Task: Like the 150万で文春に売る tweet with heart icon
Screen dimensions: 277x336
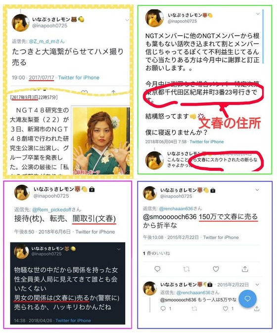Action: [216, 269]
